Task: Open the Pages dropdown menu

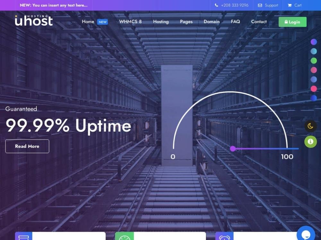Action: tap(186, 22)
